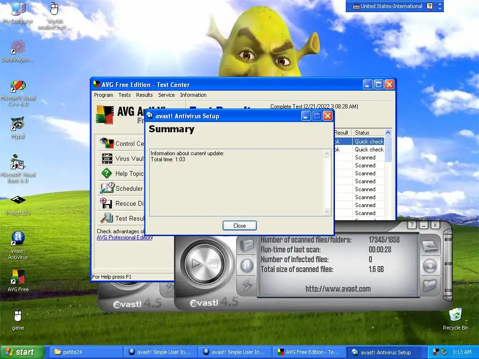The width and height of the screenshot is (479, 359).
Task: Open Program menu in AVG
Action: [103, 95]
